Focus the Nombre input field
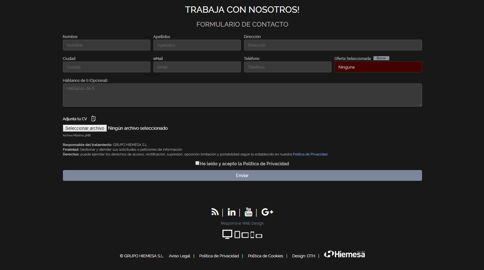 pyautogui.click(x=106, y=45)
